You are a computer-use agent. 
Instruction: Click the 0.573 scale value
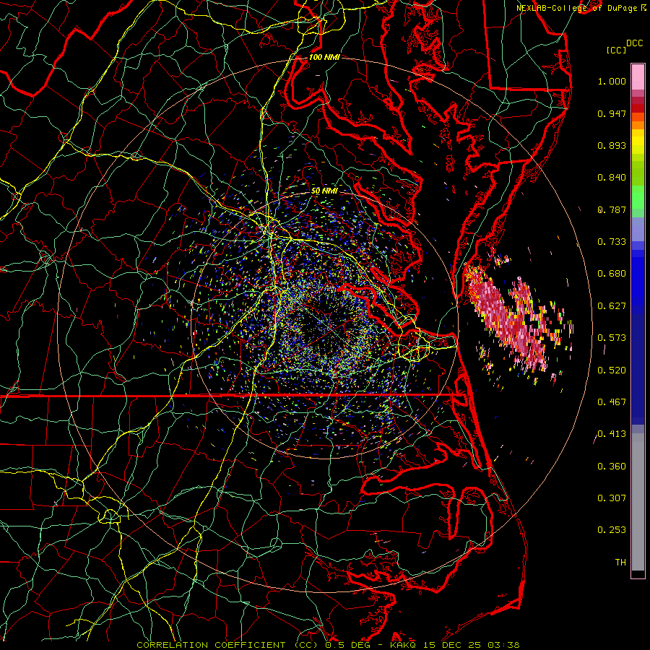612,338
